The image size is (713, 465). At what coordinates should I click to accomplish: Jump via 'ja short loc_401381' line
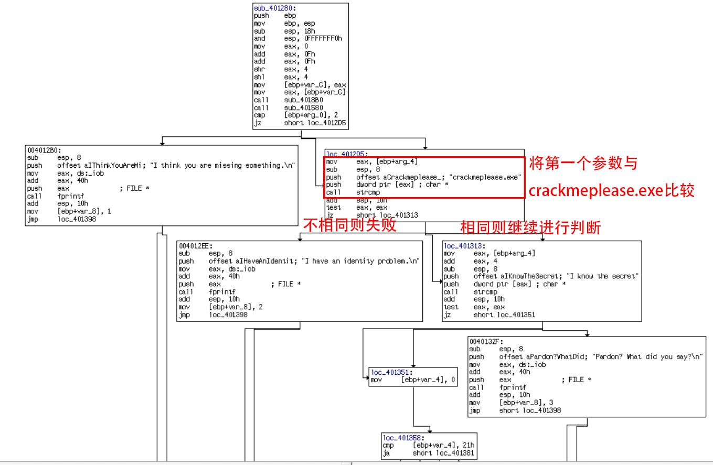429,453
